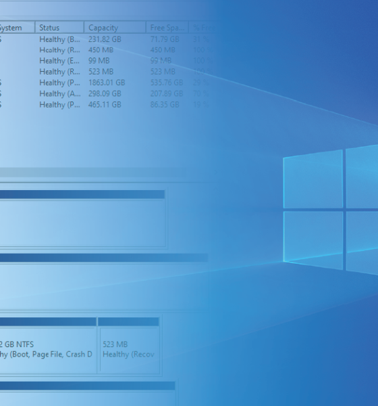This screenshot has width=378, height=406.
Task: Select 'Healthy (P...' status in 465.11 GB row
Action: (x=59, y=105)
